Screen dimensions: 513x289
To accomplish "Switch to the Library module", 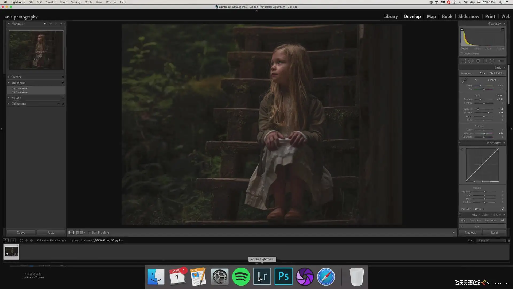I will pyautogui.click(x=390, y=16).
